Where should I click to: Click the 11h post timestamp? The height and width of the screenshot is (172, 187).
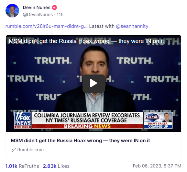coord(60,15)
